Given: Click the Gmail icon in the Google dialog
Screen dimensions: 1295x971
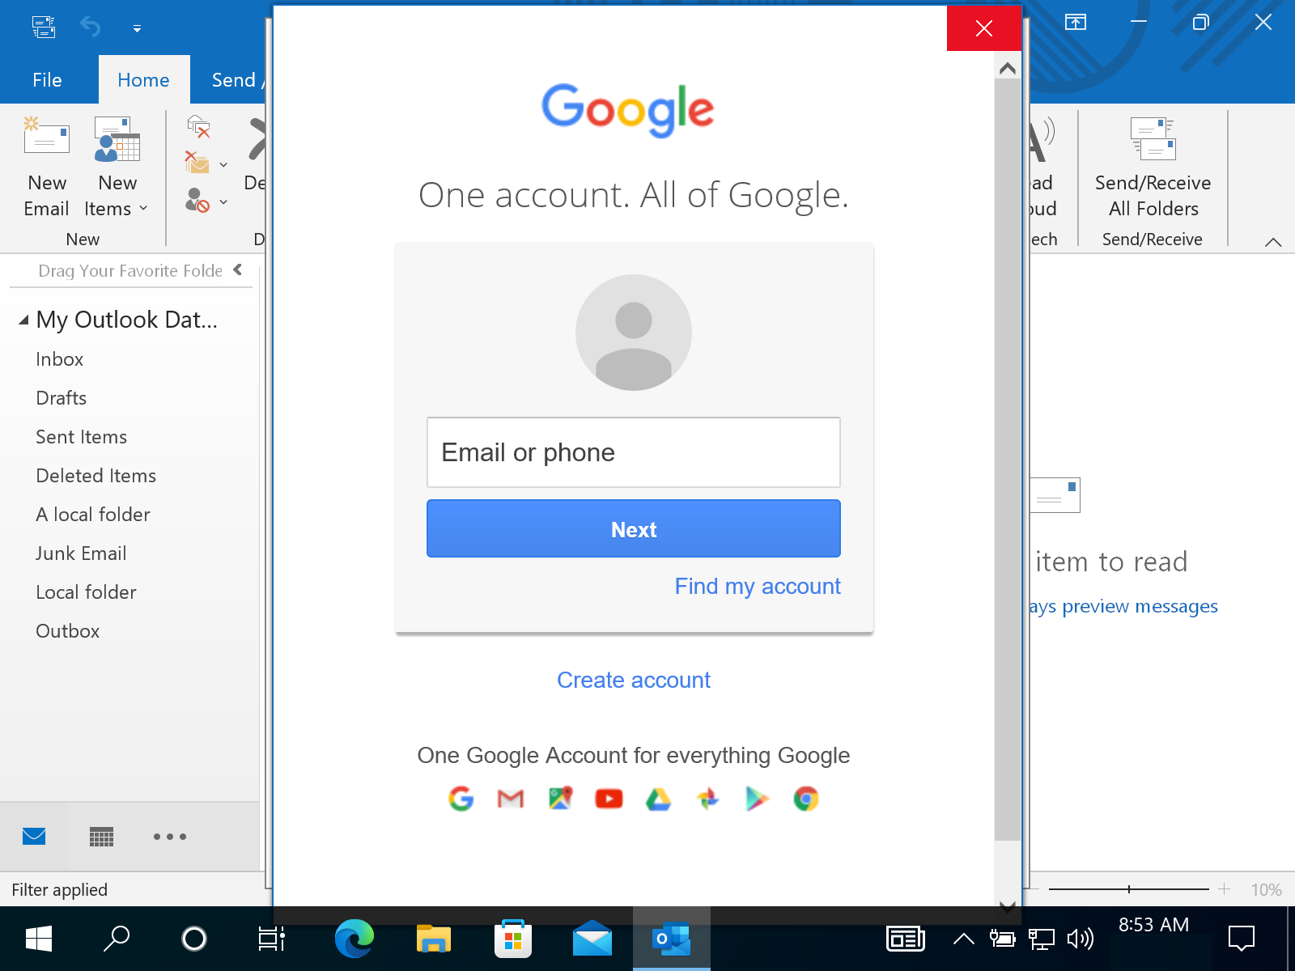Looking at the screenshot, I should point(510,799).
